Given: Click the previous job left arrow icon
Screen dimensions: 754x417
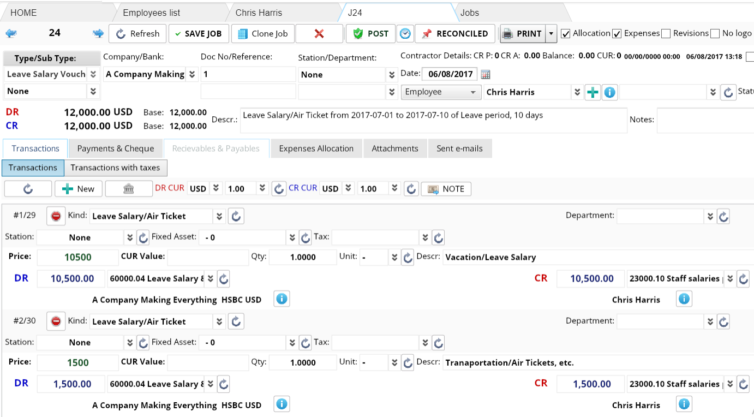Looking at the screenshot, I should pyautogui.click(x=11, y=34).
